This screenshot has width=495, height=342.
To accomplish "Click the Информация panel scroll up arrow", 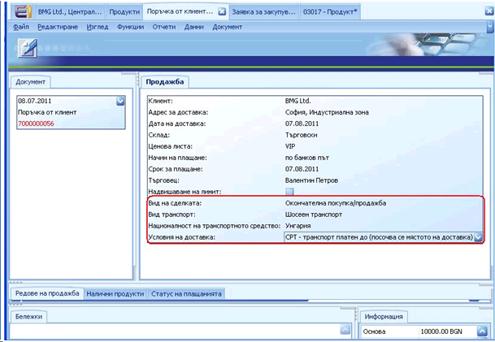I will 482,331.
